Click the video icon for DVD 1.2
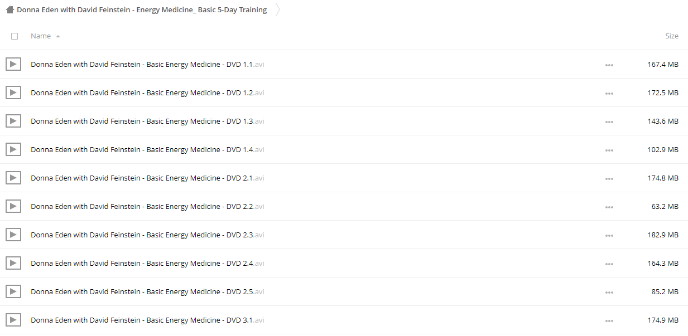 click(x=13, y=92)
